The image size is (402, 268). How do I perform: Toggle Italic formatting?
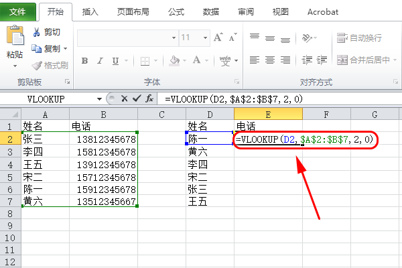point(101,60)
